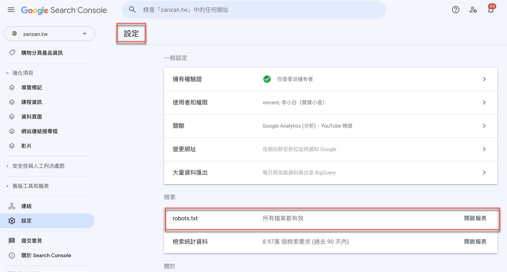Click the chevron on 使用者和權限 row
The image size is (507, 272).
484,102
